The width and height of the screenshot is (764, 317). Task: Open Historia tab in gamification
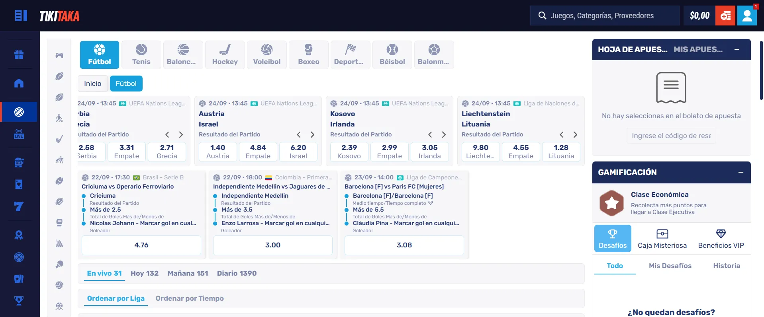(x=727, y=266)
